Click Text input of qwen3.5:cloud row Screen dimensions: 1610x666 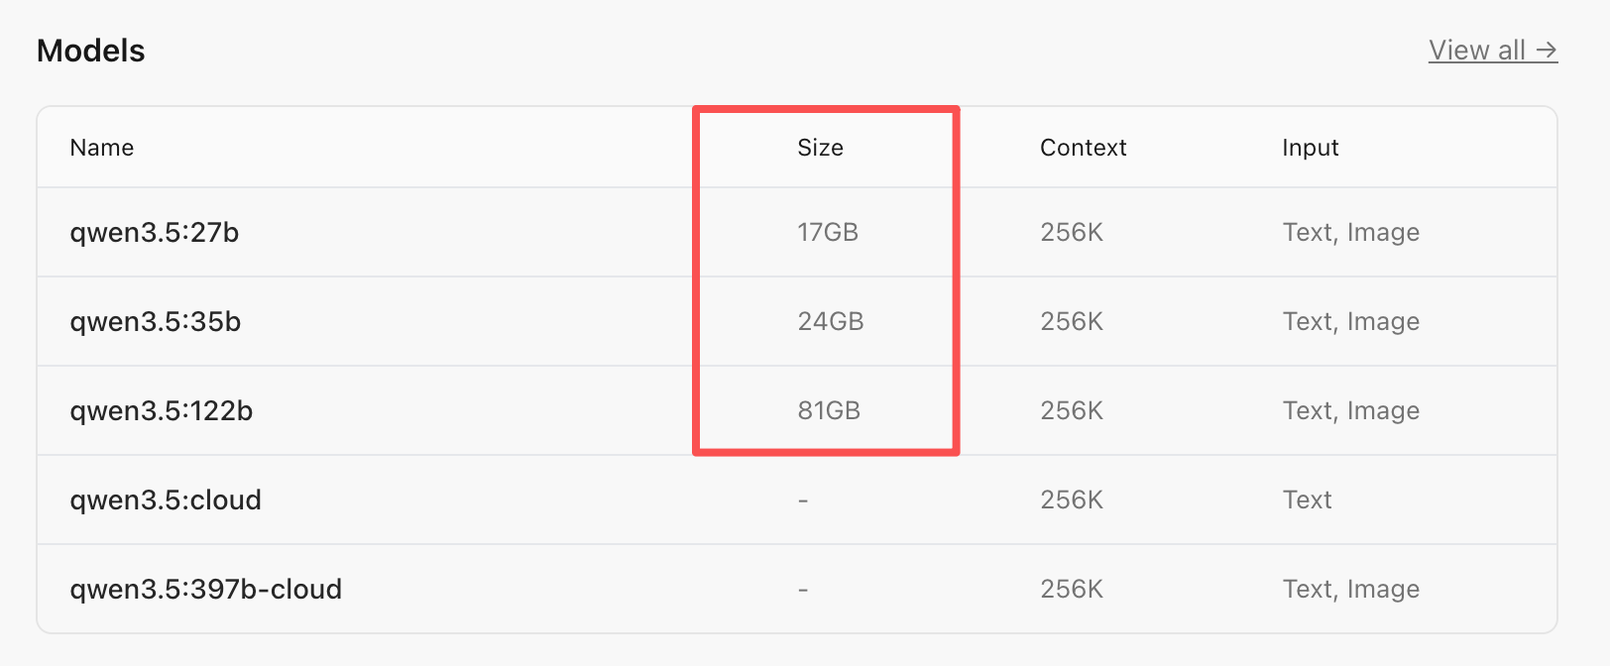[x=1307, y=500]
